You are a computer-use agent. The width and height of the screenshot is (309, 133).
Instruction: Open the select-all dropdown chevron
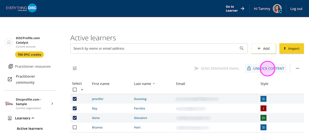pos(82,90)
